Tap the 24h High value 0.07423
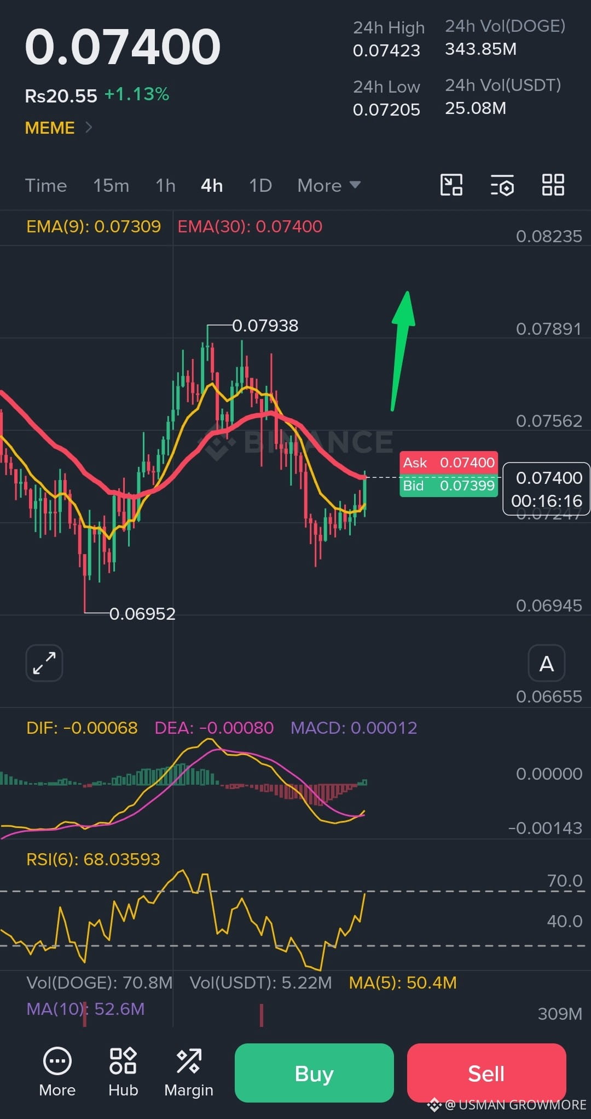591x1119 pixels. 386,50
